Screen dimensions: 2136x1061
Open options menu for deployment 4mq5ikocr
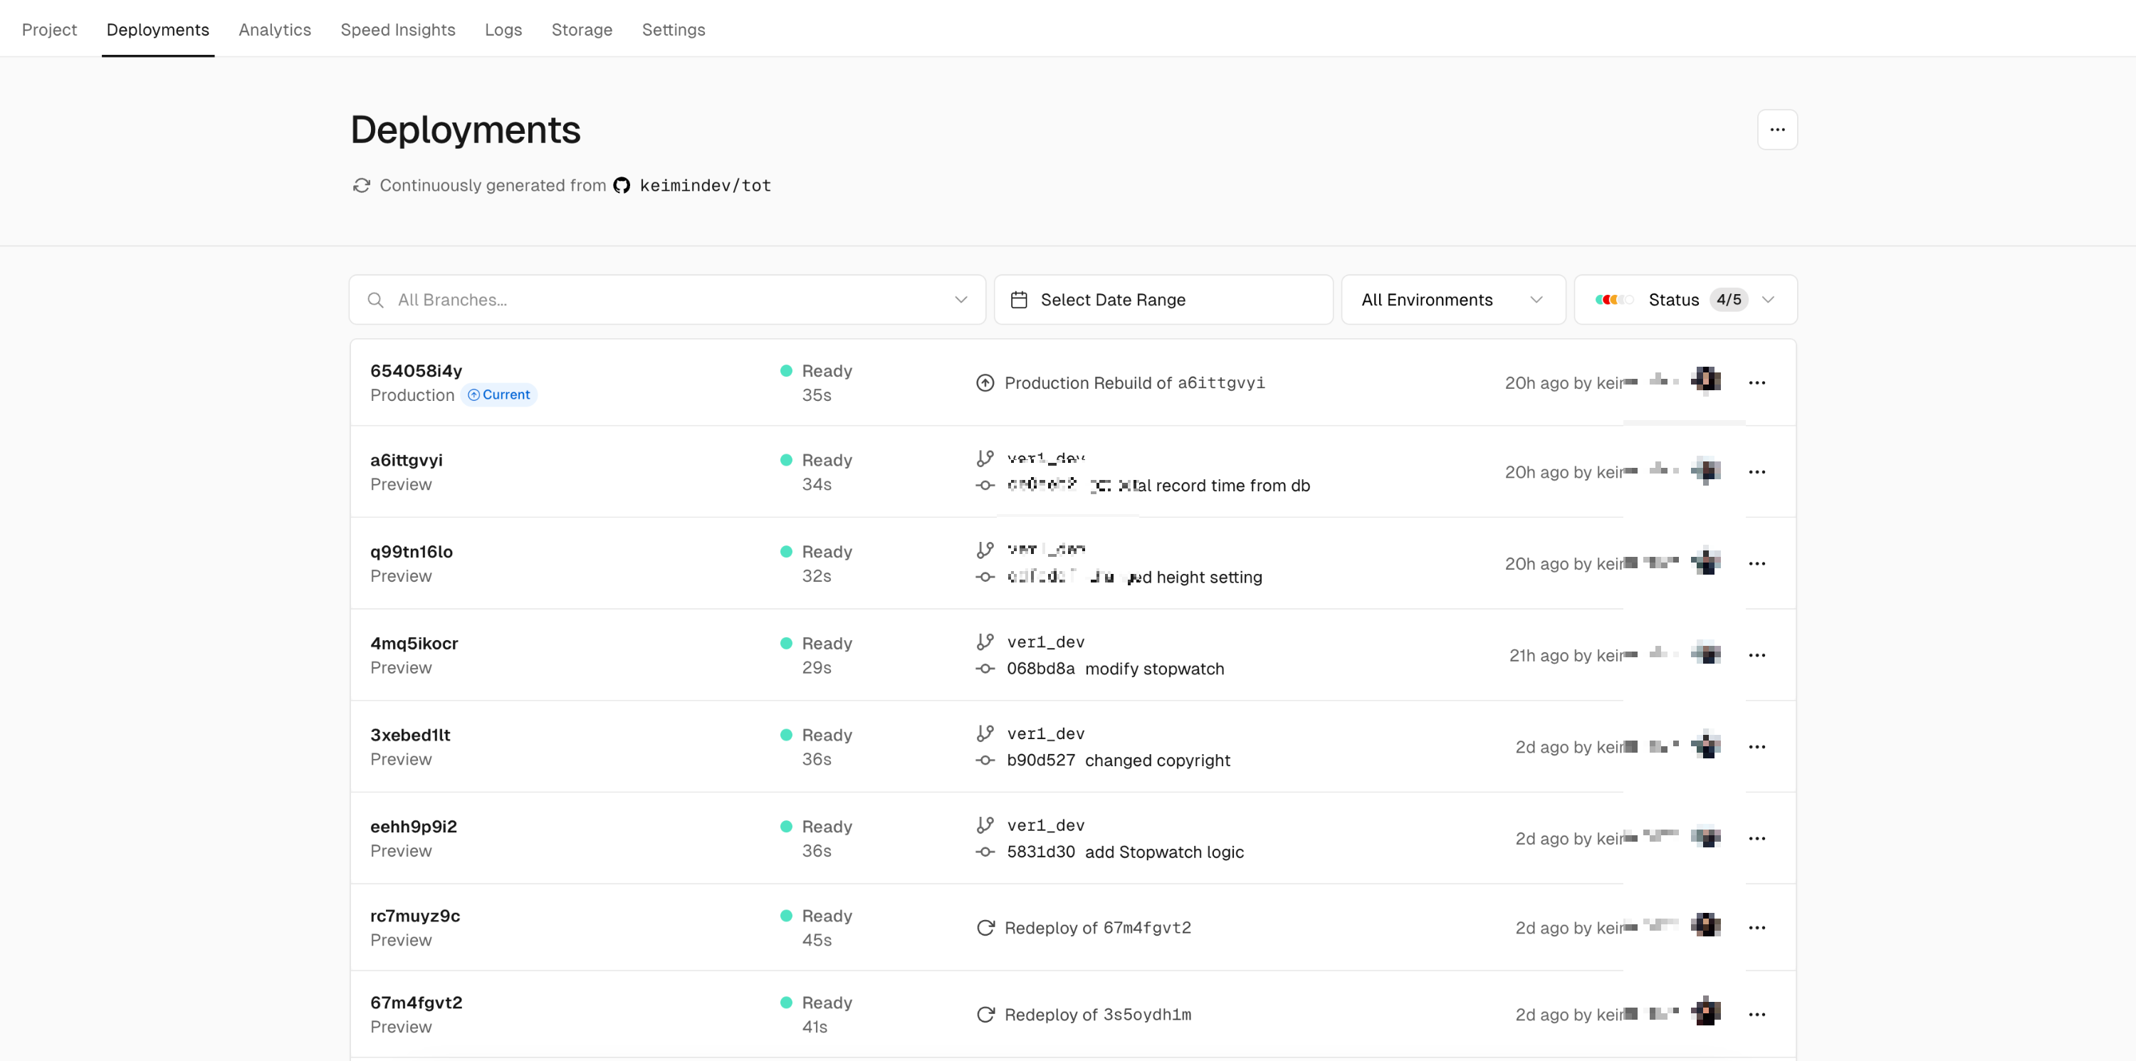tap(1757, 655)
